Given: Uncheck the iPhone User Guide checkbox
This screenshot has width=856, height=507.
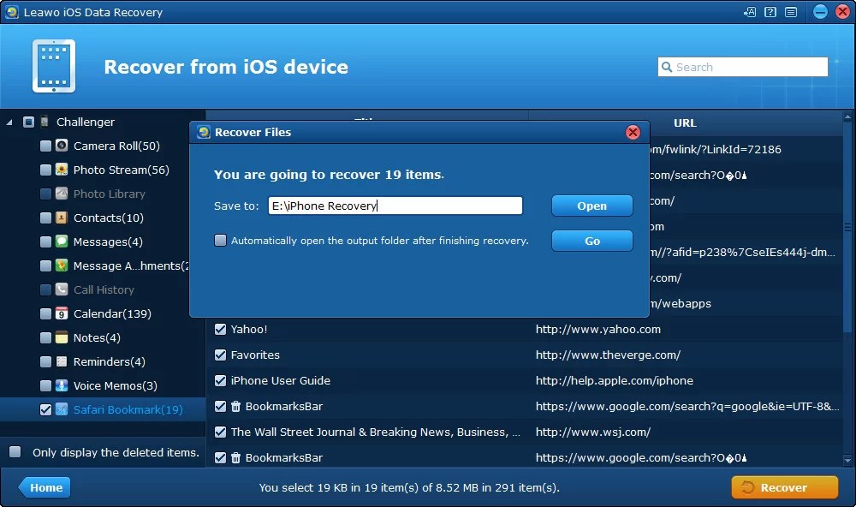Looking at the screenshot, I should tap(220, 380).
